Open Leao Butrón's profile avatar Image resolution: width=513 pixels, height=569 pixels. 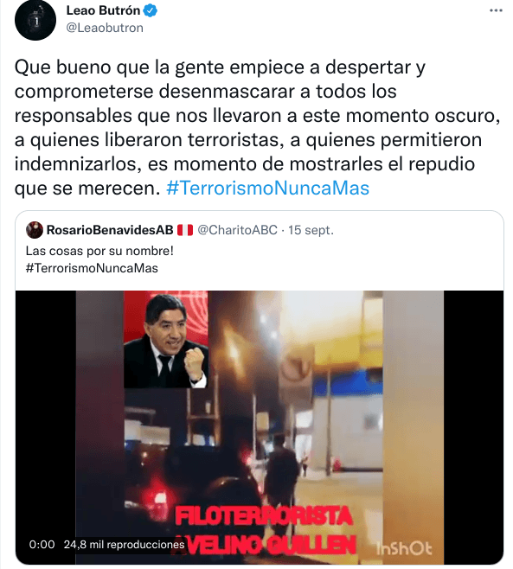35,20
